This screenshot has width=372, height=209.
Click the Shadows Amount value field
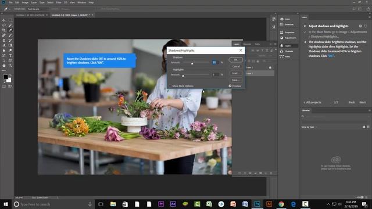(x=215, y=62)
